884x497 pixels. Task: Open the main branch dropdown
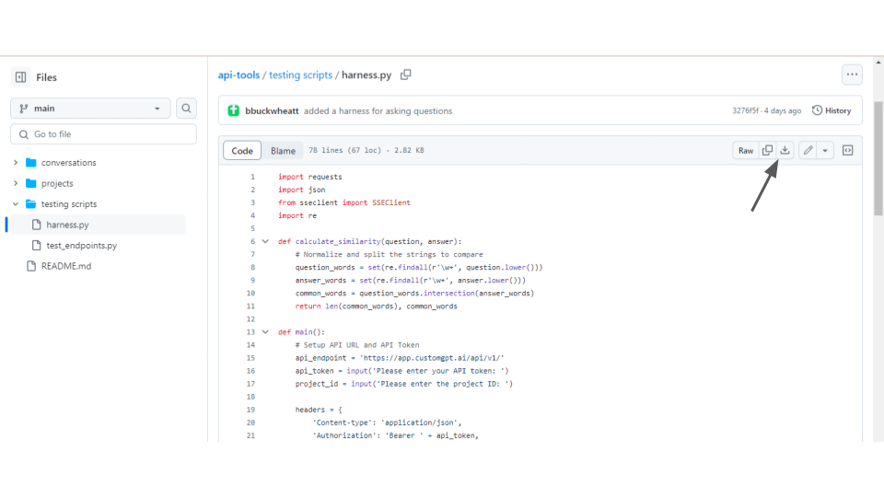pyautogui.click(x=90, y=109)
